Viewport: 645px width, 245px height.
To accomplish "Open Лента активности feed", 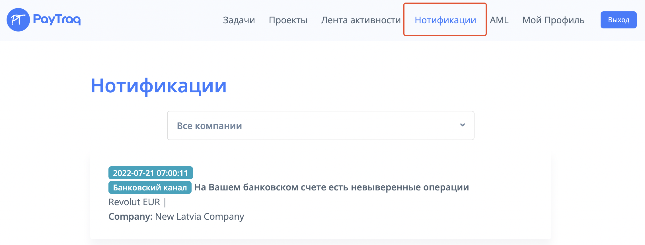I will coord(361,20).
